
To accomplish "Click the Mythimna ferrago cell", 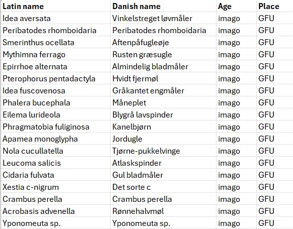I will [x=56, y=54].
